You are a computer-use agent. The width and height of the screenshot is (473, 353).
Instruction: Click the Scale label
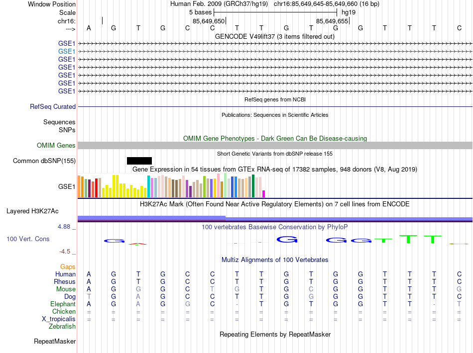click(67, 12)
